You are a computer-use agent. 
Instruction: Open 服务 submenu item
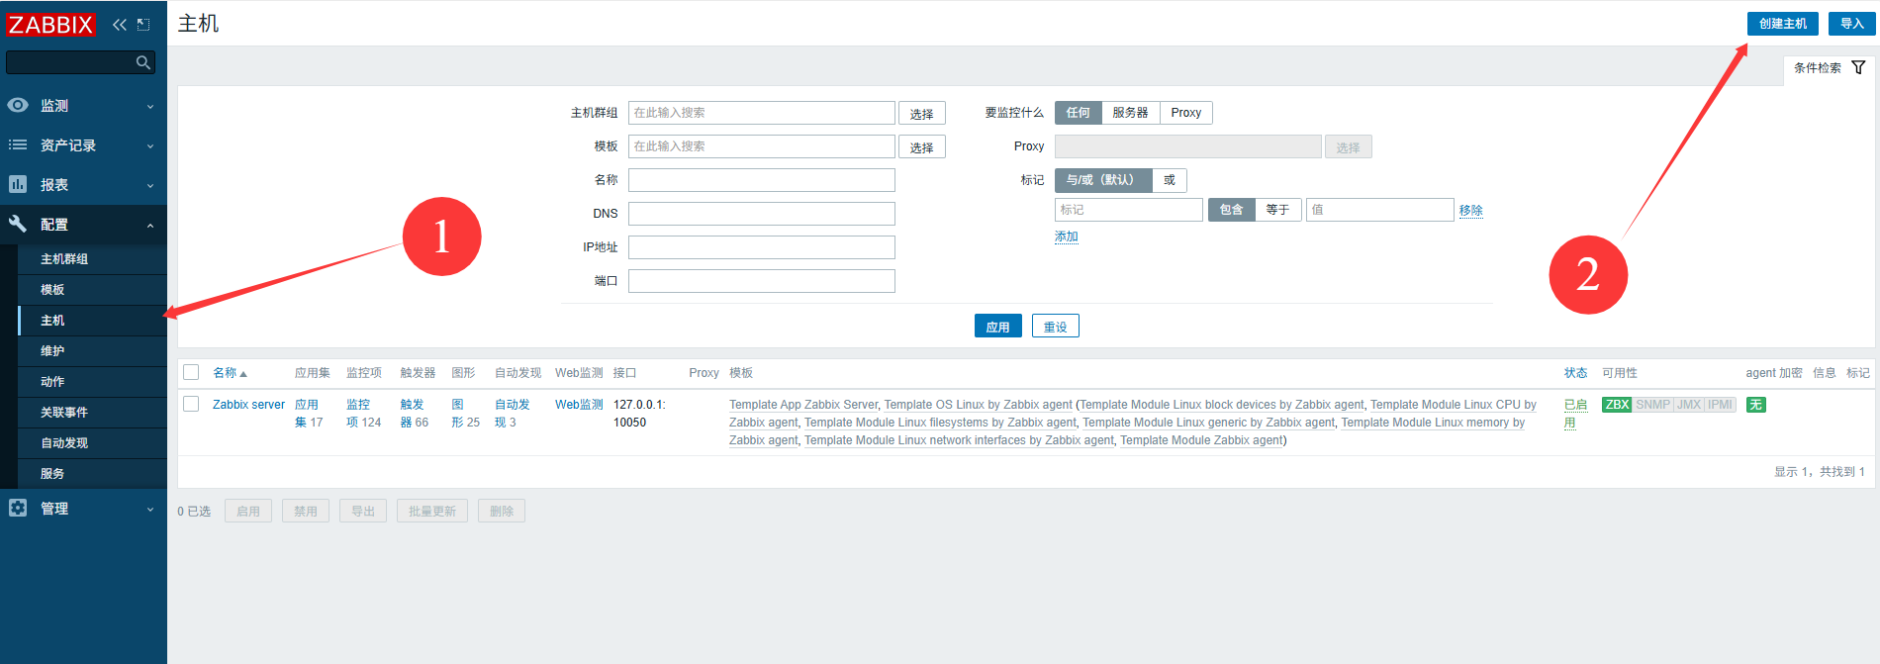point(92,474)
